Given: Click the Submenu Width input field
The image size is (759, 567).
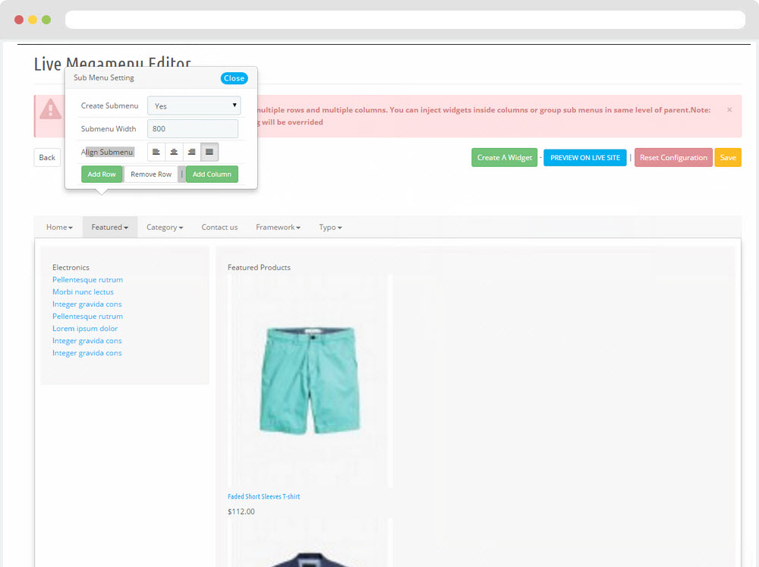Looking at the screenshot, I should (x=193, y=129).
